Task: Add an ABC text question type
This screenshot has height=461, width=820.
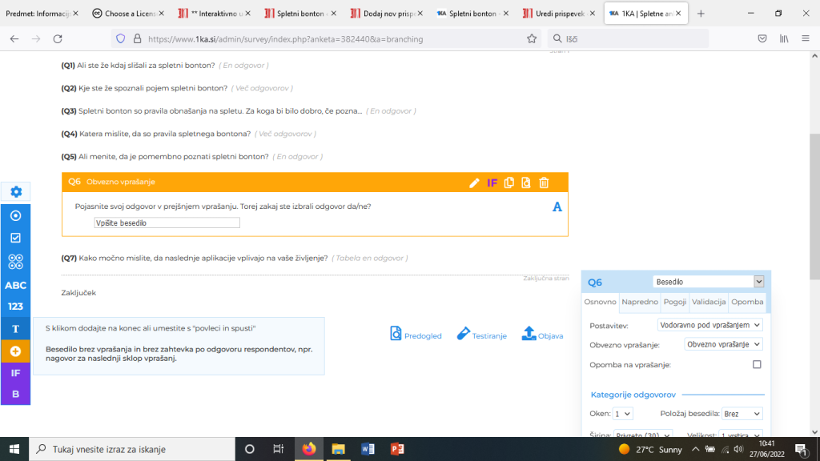Action: [x=16, y=286]
